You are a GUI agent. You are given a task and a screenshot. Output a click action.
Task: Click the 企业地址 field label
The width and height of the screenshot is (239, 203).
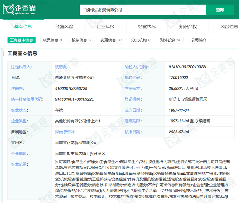(19, 154)
